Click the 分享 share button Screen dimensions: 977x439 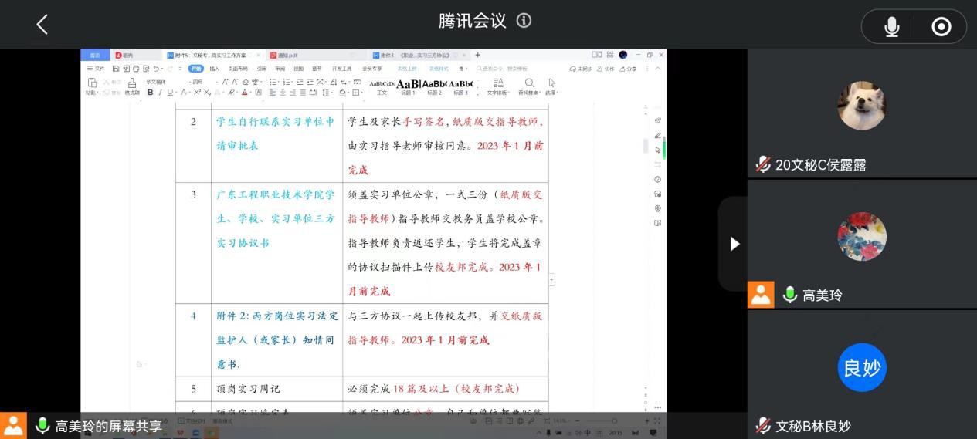coord(629,69)
